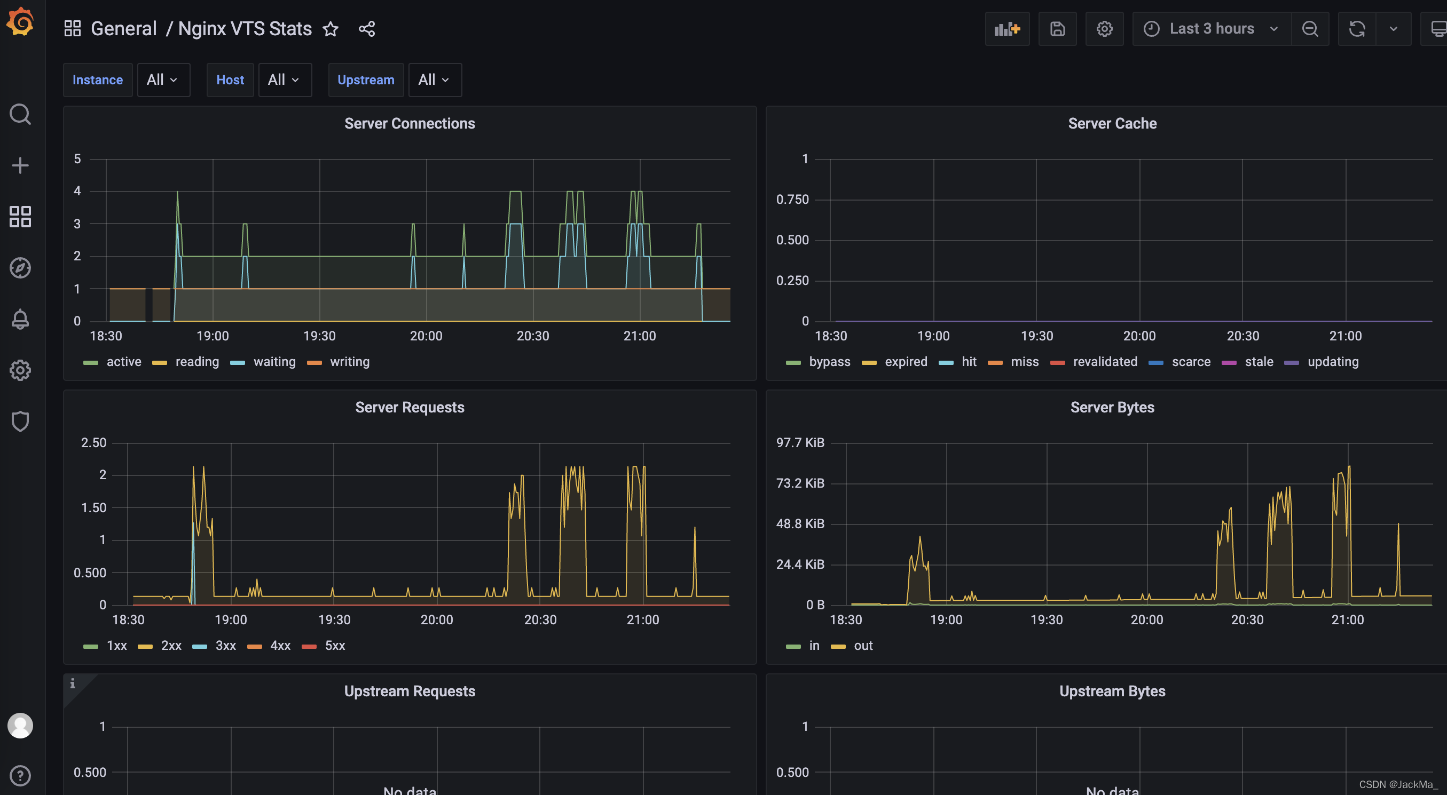Click the Add panel icon in toolbar
The image size is (1447, 795).
pos(1006,29)
